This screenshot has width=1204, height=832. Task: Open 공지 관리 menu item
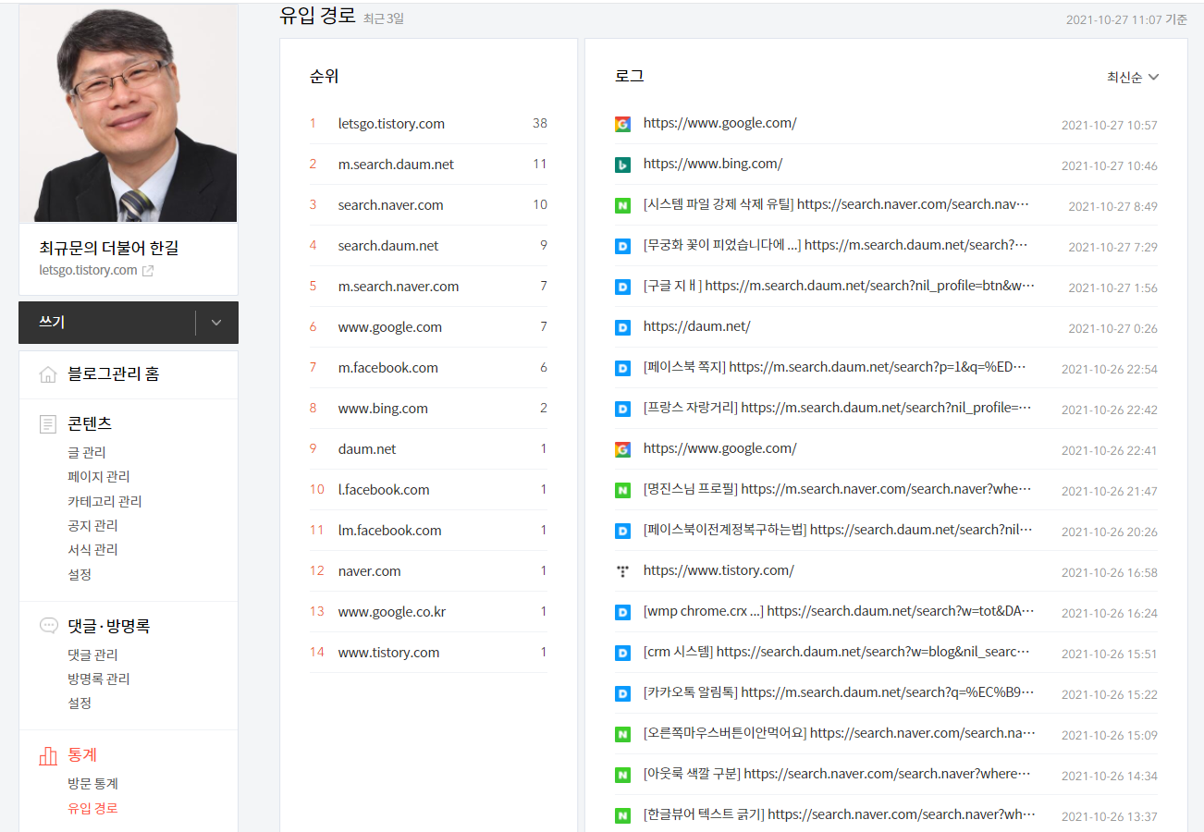tap(92, 525)
